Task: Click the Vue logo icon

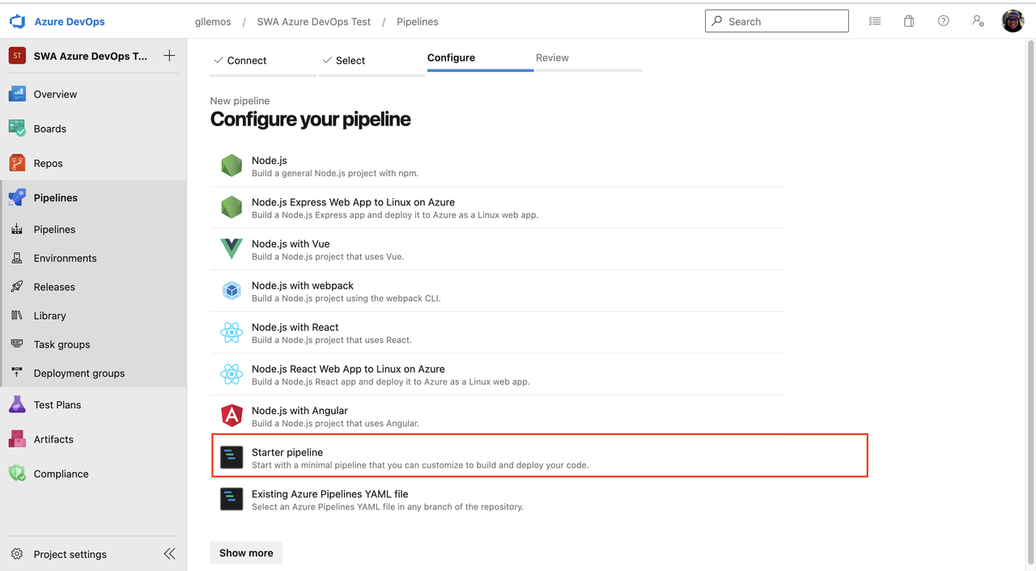Action: pyautogui.click(x=231, y=249)
